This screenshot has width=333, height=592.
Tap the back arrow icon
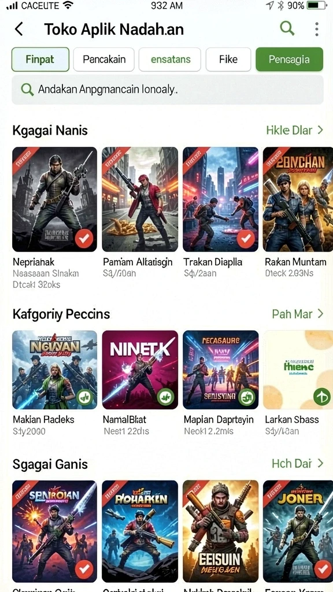click(x=18, y=29)
